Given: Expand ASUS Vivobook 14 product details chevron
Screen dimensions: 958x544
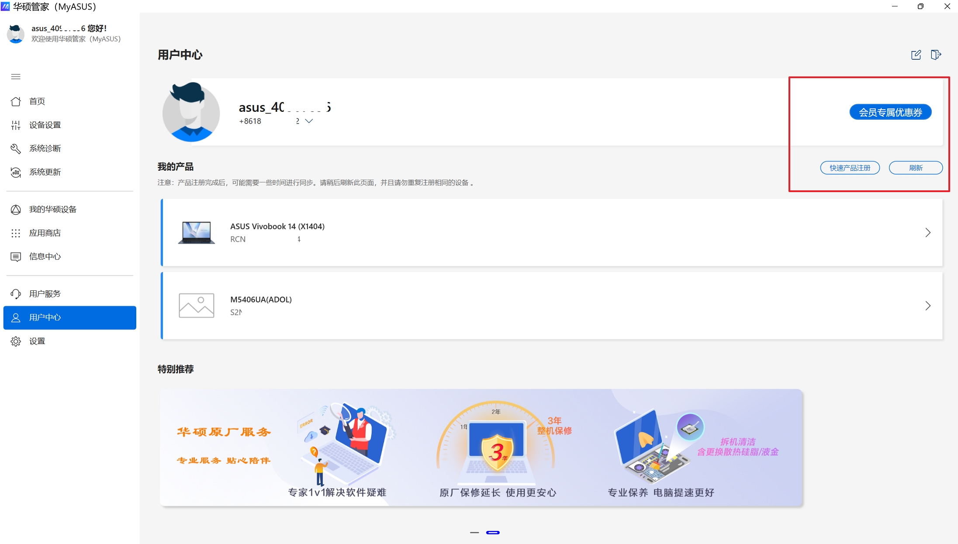Looking at the screenshot, I should point(927,233).
